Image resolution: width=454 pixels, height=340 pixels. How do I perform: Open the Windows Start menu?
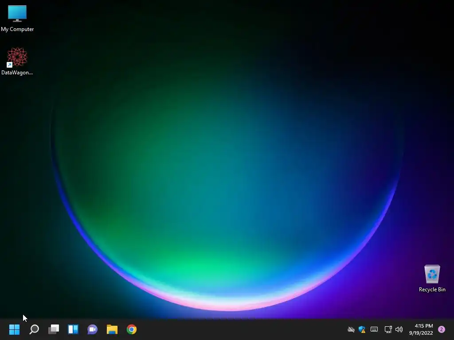pos(14,329)
